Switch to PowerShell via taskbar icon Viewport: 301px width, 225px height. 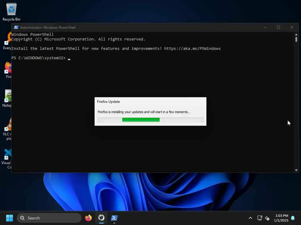[114, 218]
